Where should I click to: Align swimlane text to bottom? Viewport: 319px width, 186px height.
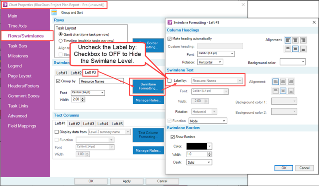(x=291, y=91)
